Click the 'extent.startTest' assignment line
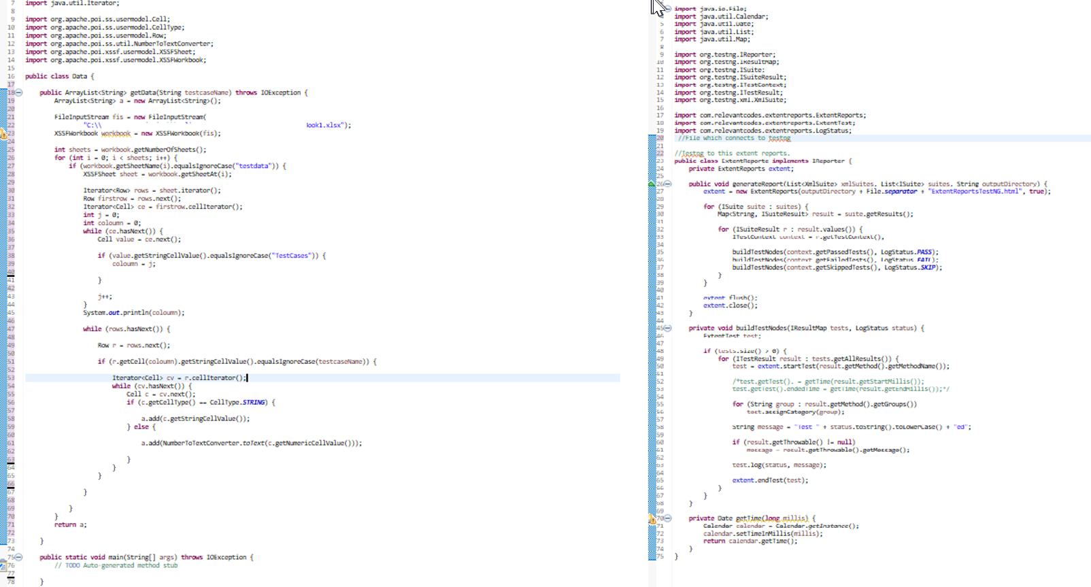The width and height of the screenshot is (1091, 587). 841,366
